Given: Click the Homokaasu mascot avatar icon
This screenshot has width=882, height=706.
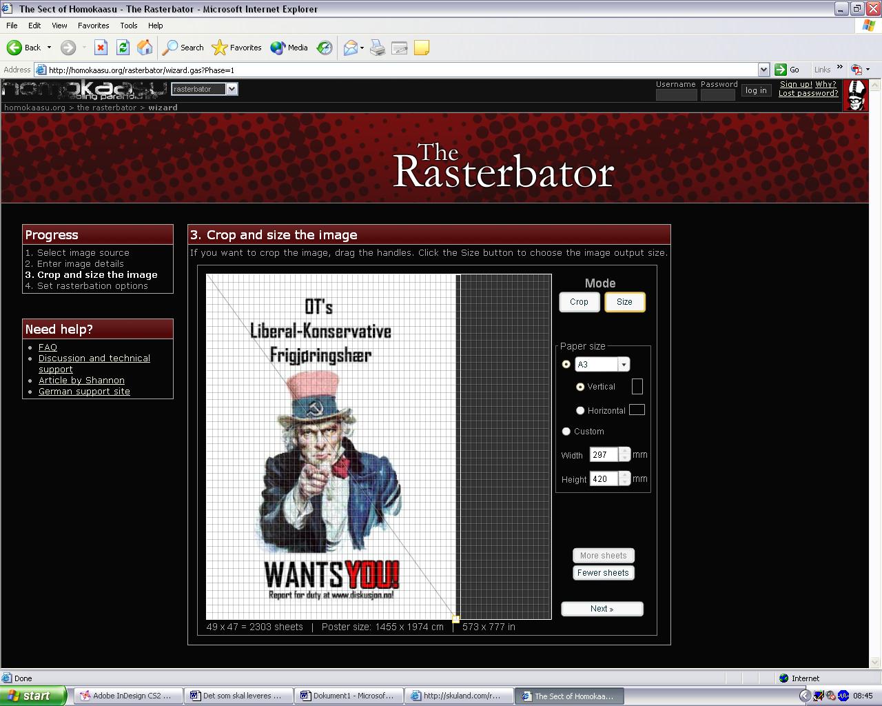Looking at the screenshot, I should coord(856,95).
